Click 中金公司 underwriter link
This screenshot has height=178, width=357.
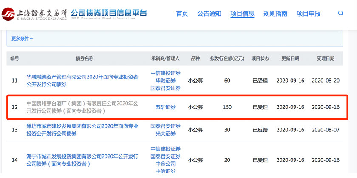(165, 164)
